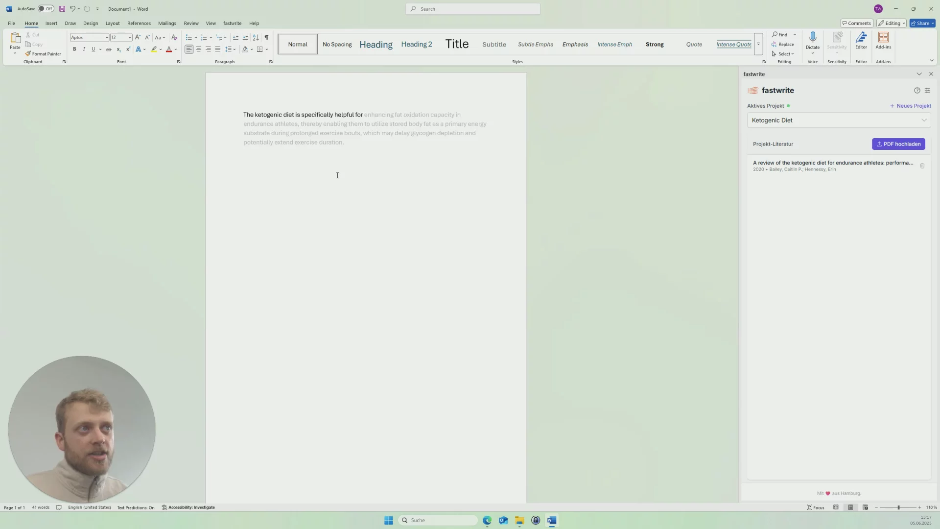Toggle bold formatting
The width and height of the screenshot is (940, 529).
pos(74,49)
